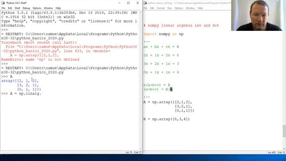The image size is (286, 161).
Task: Click the 'x(a+b+c) = B' line
Action: tap(157, 85)
